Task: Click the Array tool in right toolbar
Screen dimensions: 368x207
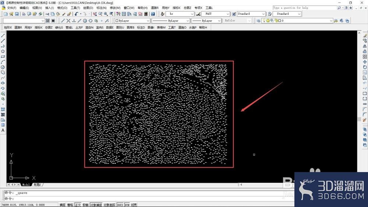Action: click(365, 57)
